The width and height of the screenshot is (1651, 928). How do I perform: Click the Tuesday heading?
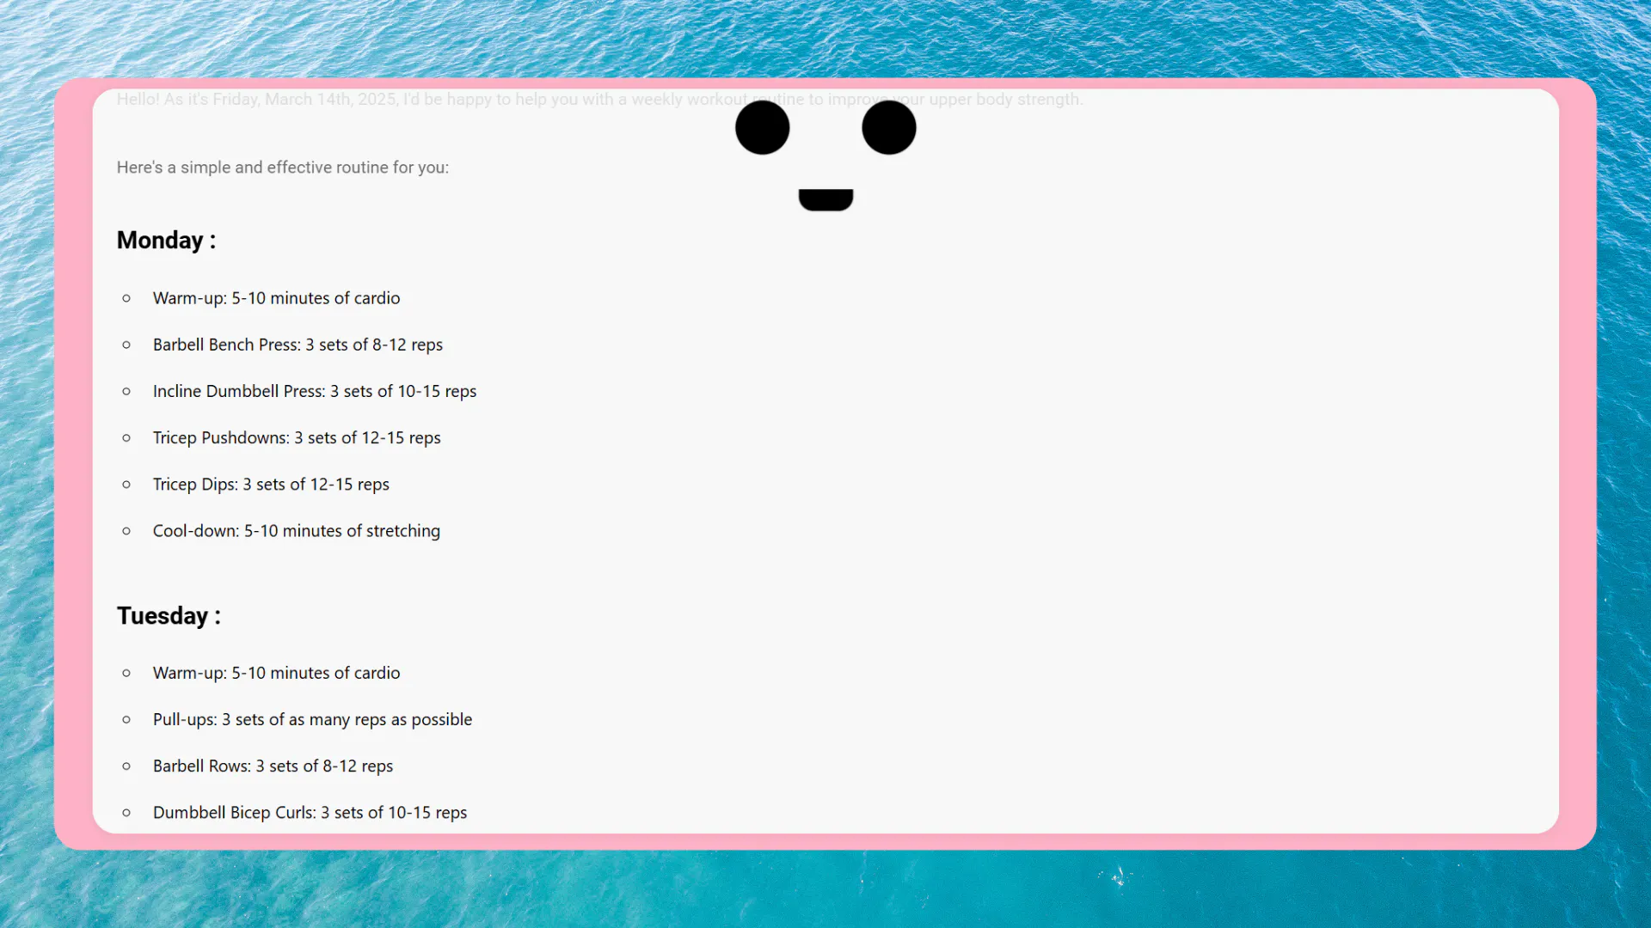click(x=169, y=616)
